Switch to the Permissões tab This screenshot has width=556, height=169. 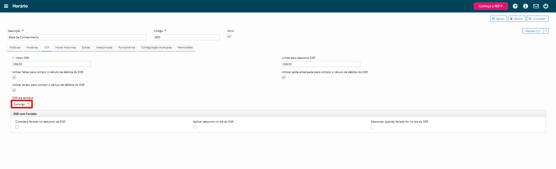(x=185, y=48)
